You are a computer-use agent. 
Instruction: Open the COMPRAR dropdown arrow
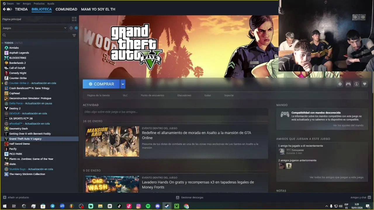123,84
